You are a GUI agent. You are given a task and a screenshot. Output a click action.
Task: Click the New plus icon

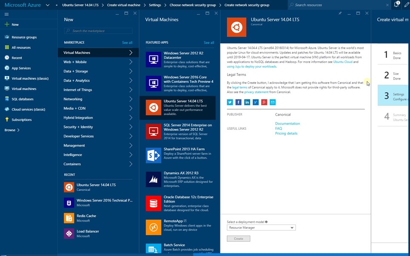(7, 24)
